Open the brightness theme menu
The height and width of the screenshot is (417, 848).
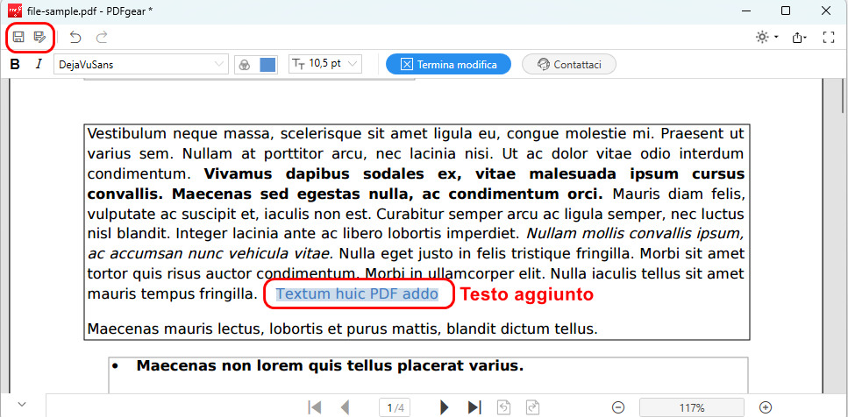pyautogui.click(x=766, y=38)
